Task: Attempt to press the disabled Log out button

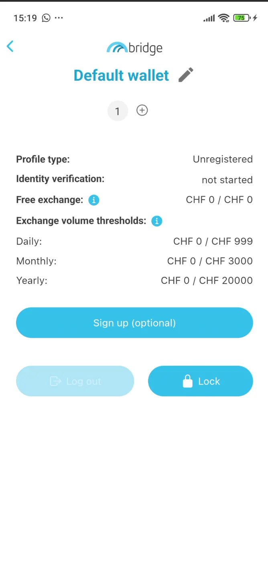Action: coord(75,381)
